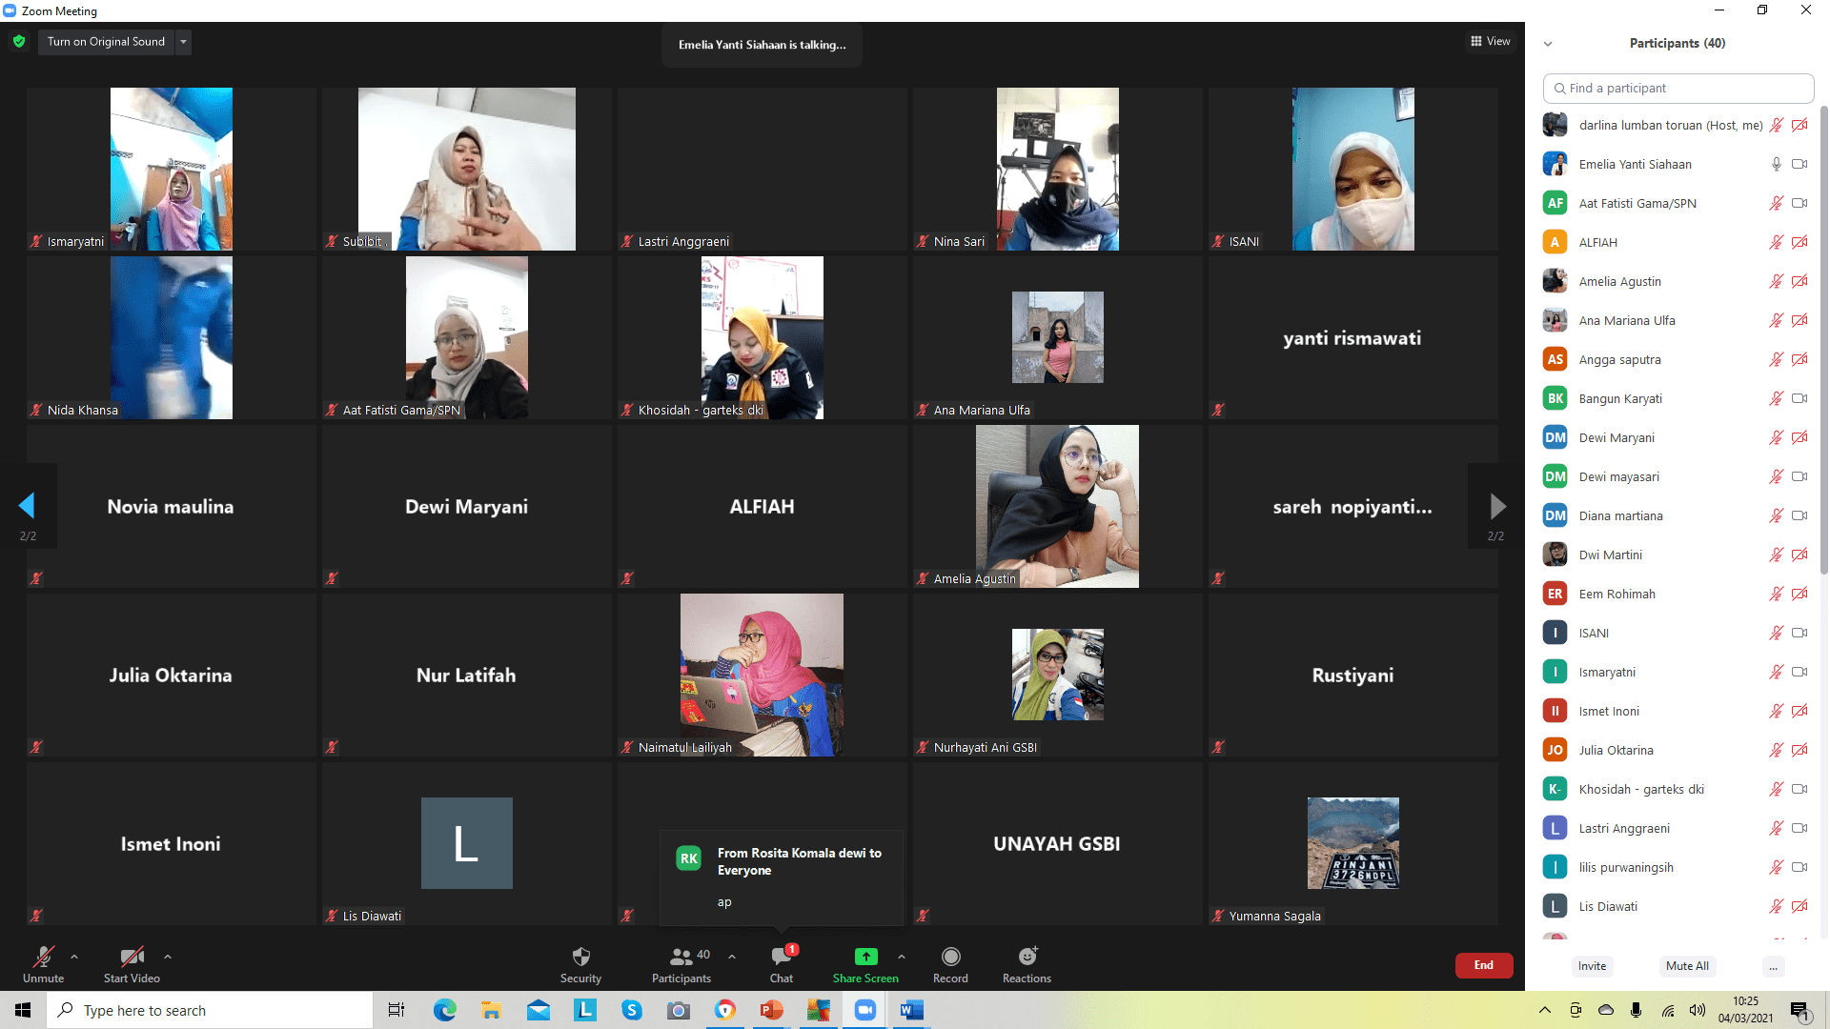
Task: Start recording with the Record icon
Action: 950,957
